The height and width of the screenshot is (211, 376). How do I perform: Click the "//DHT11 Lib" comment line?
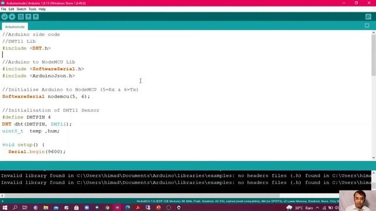point(19,42)
